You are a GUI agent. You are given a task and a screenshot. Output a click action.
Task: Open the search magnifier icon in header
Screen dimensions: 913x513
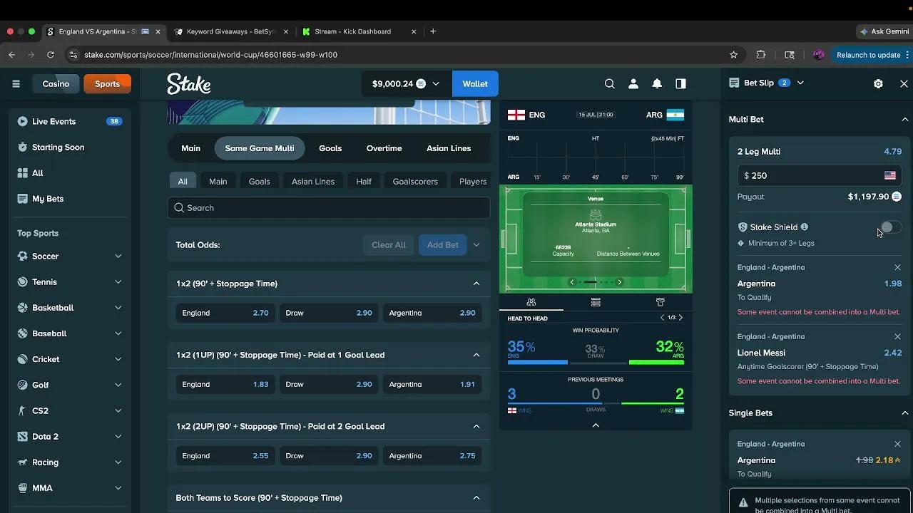pyautogui.click(x=609, y=84)
